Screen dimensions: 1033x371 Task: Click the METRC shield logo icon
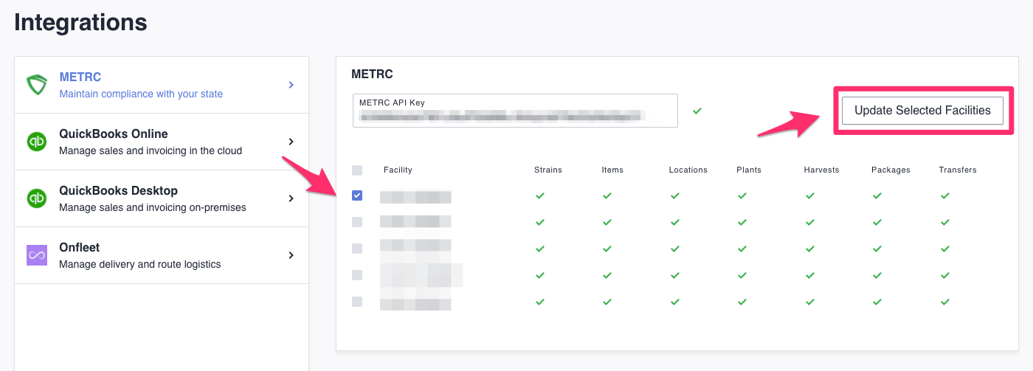point(37,85)
